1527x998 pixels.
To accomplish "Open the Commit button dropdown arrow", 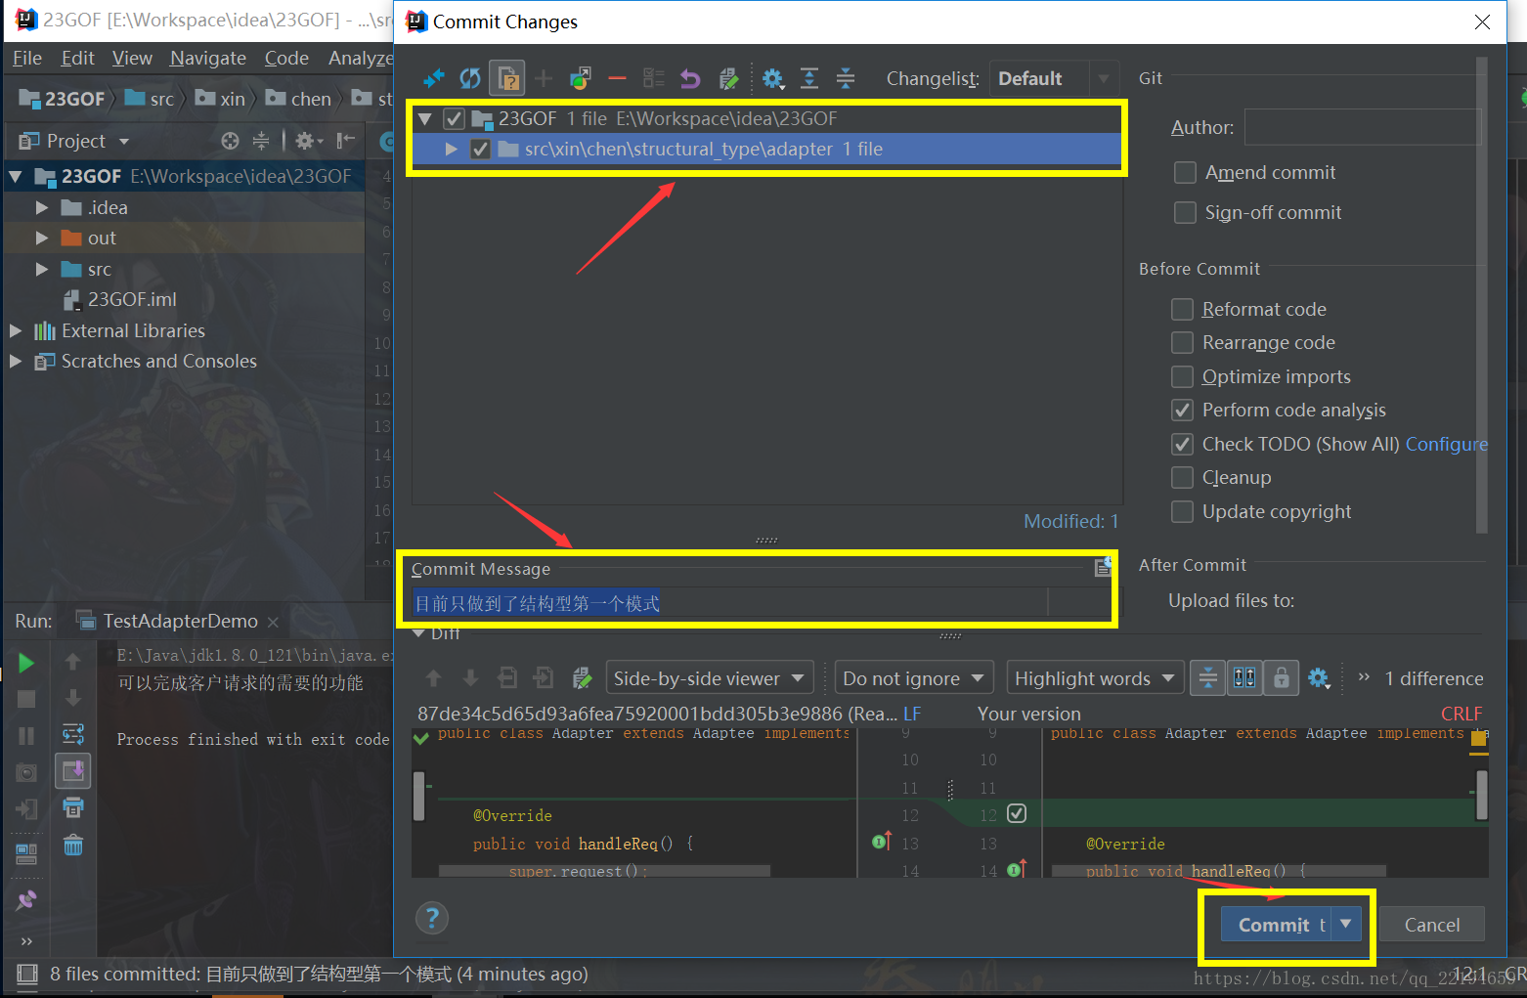I will (1346, 924).
